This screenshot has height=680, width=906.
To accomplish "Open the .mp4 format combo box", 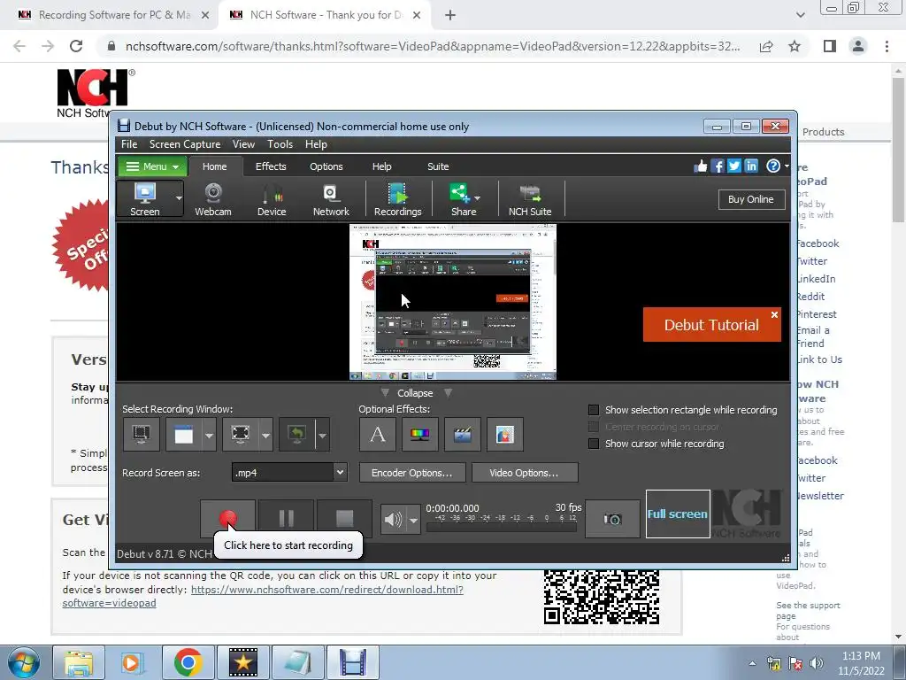I will [x=289, y=473].
